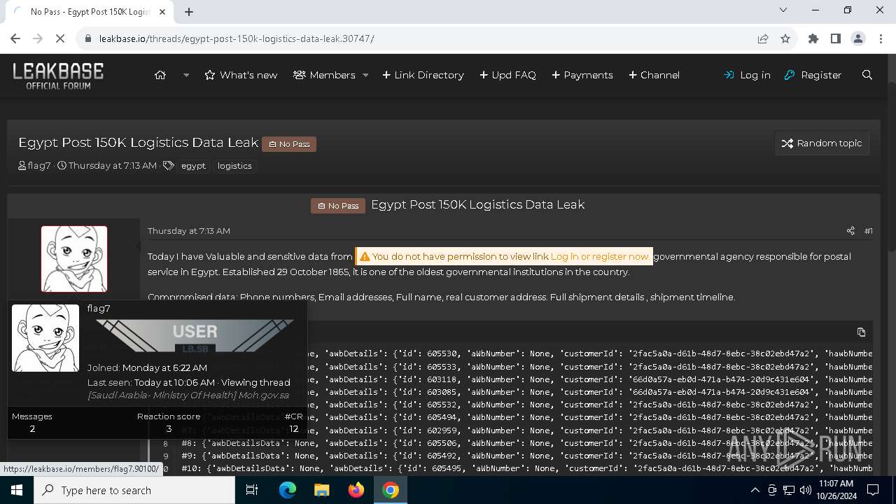Viewport: 896px width, 504px height.
Task: Open volume control in tray
Action: [x=805, y=490]
